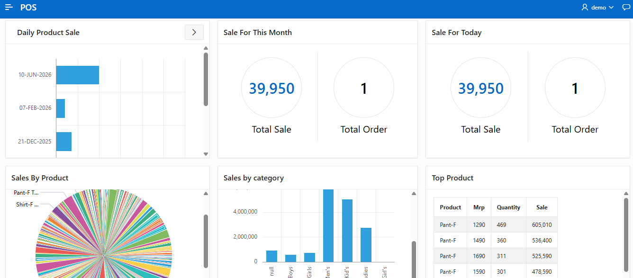633x278 pixels.
Task: Click the 10-JUN-2026 bar in chart
Action: click(78, 75)
